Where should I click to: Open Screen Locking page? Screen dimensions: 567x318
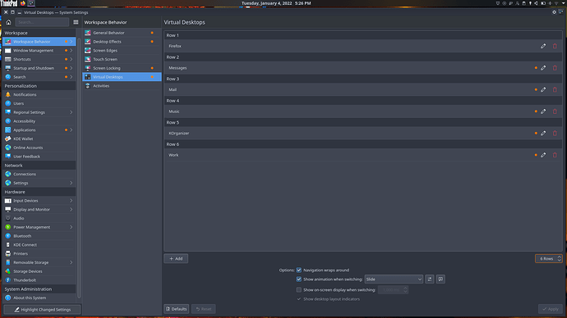tap(122, 68)
